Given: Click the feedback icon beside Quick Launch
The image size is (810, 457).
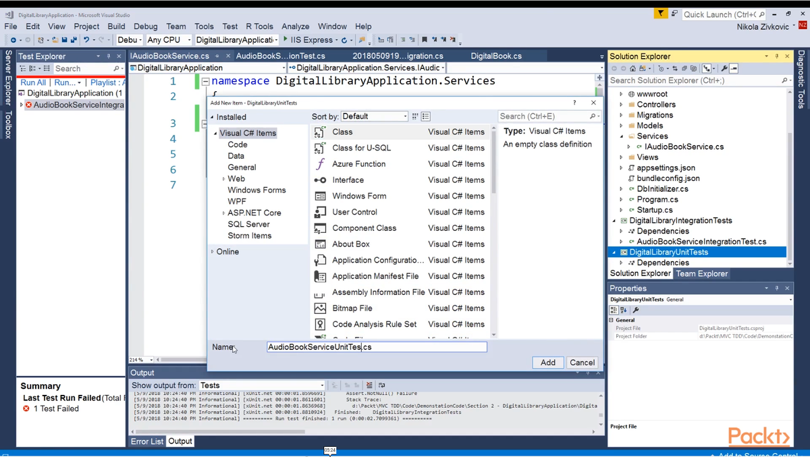Looking at the screenshot, I should pos(674,14).
